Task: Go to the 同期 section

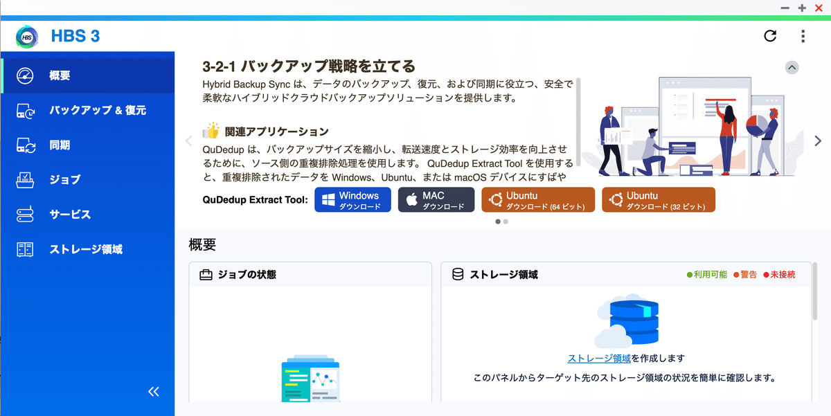Action: click(88, 145)
